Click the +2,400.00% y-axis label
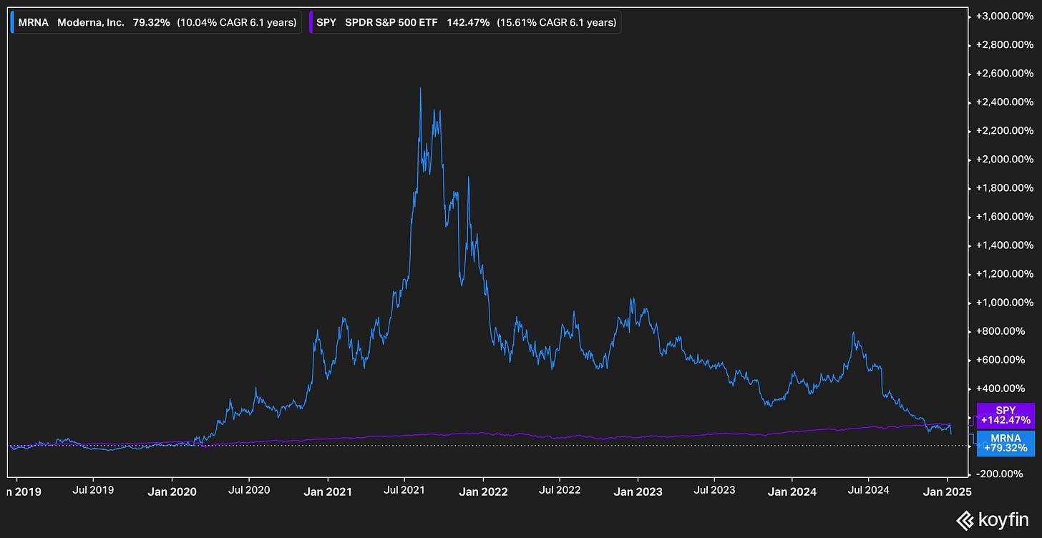The width and height of the screenshot is (1042, 538). tap(1004, 102)
